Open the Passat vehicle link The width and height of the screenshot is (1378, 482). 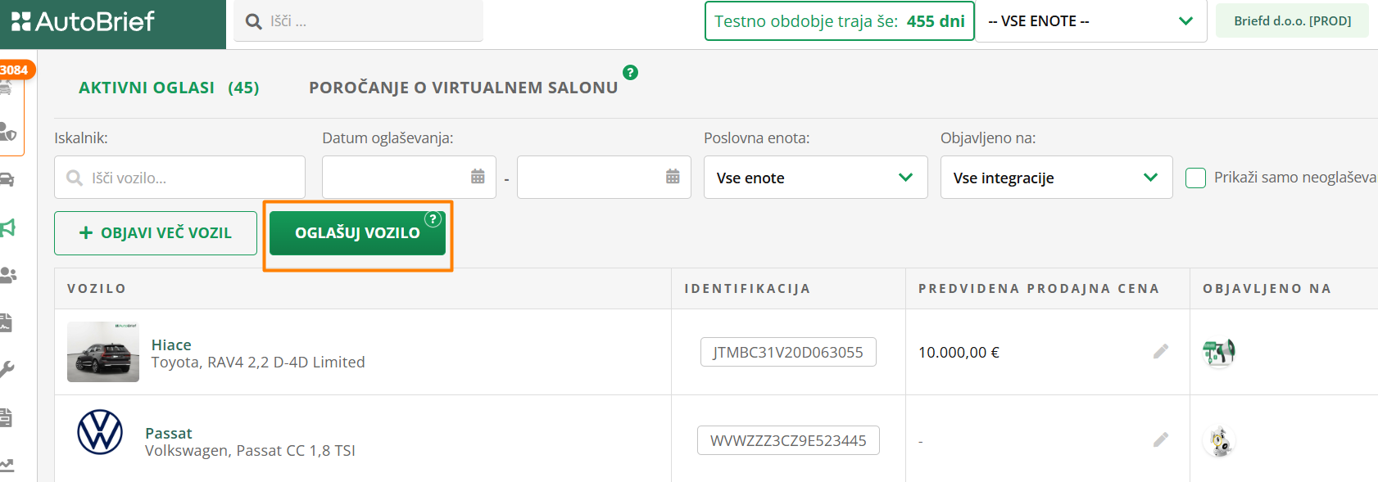coord(169,433)
